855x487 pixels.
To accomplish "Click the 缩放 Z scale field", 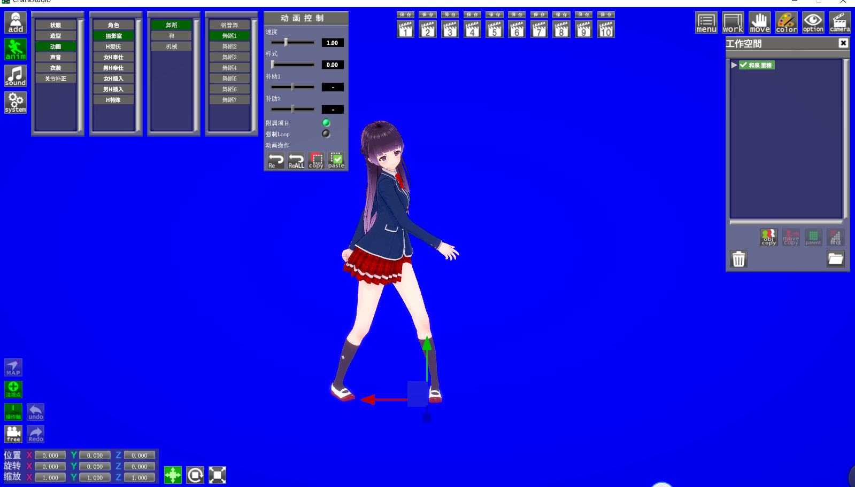I will click(x=140, y=477).
